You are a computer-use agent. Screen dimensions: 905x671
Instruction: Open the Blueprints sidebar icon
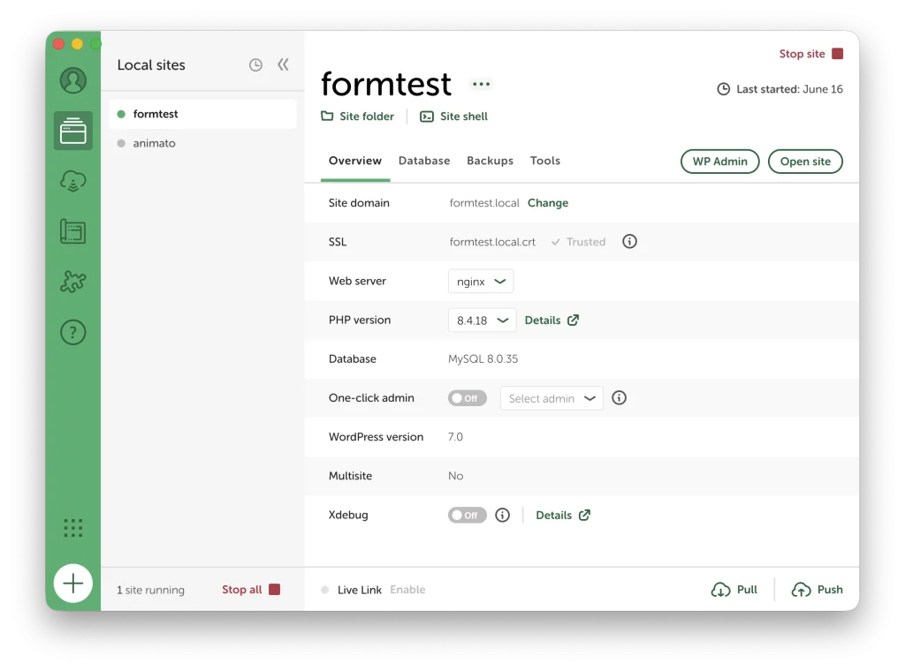(x=73, y=231)
